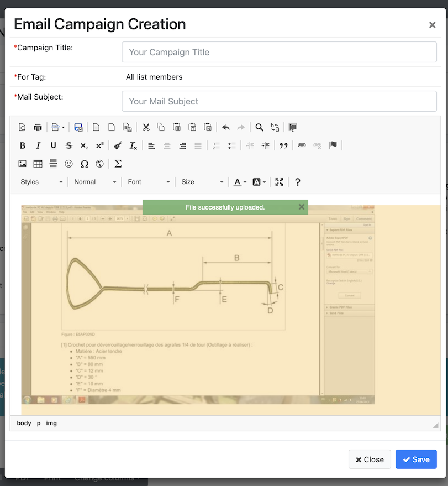
Task: Click the Link chain icon
Action: (302, 145)
